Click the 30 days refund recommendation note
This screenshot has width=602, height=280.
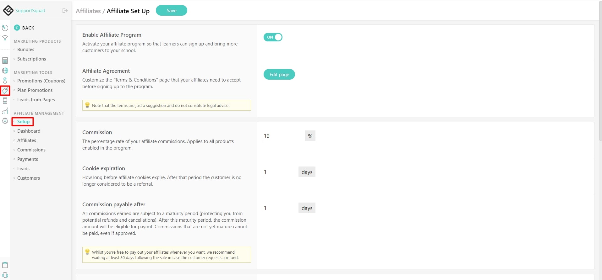[x=165, y=255]
